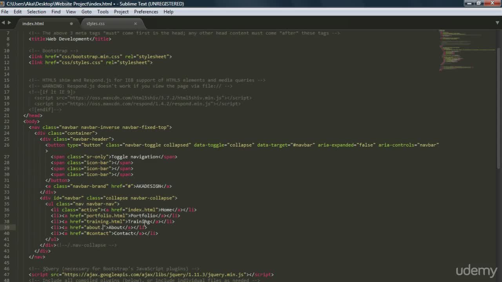
Task: Open the Goto menu
Action: [x=87, y=12]
